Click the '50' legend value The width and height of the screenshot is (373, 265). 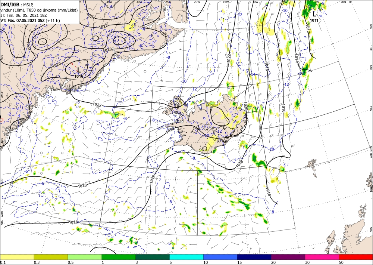(x=341, y=262)
